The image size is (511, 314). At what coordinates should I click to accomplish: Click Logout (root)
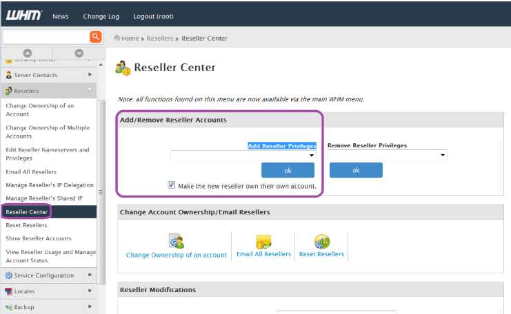pos(153,17)
